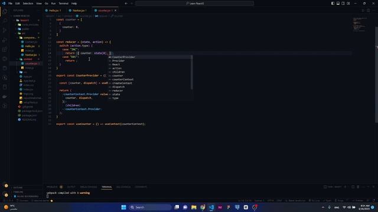Open the Edit menu

[x=18, y=4]
